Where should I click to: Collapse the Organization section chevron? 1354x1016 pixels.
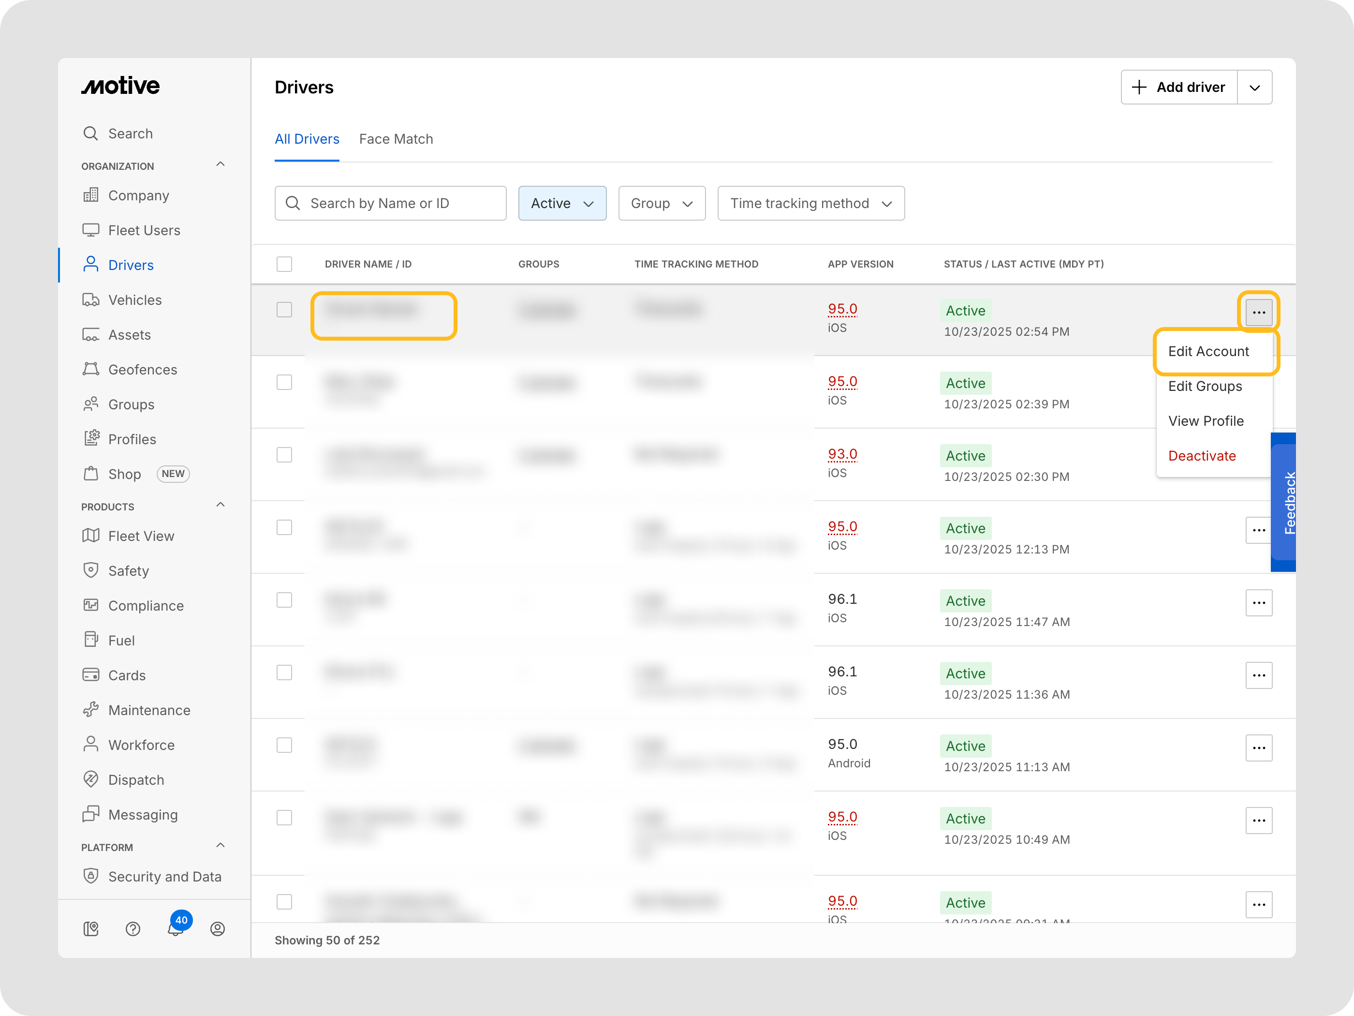(x=221, y=165)
